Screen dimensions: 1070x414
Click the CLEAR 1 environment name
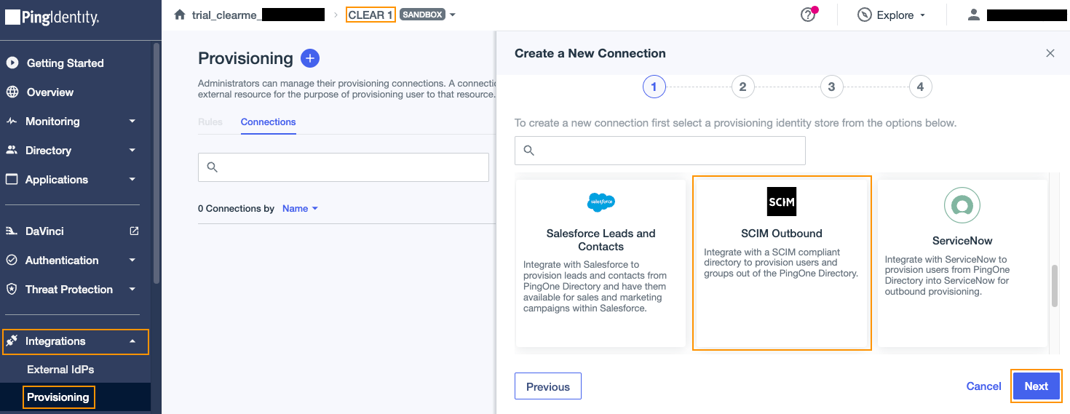coord(370,15)
